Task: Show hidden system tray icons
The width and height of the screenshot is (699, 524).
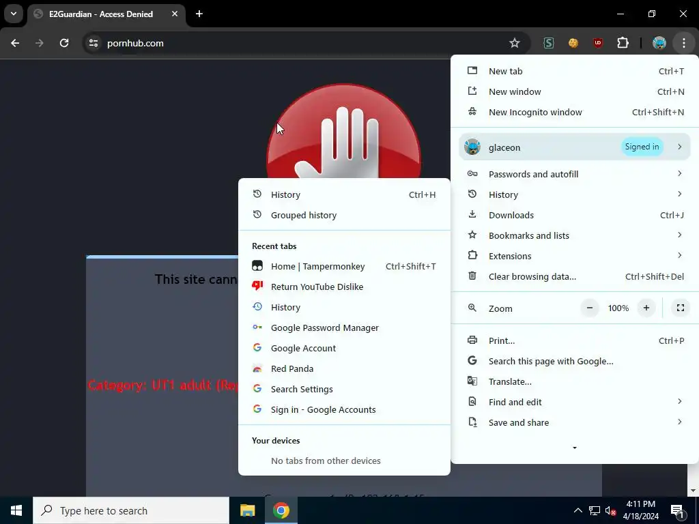Action: (577, 510)
